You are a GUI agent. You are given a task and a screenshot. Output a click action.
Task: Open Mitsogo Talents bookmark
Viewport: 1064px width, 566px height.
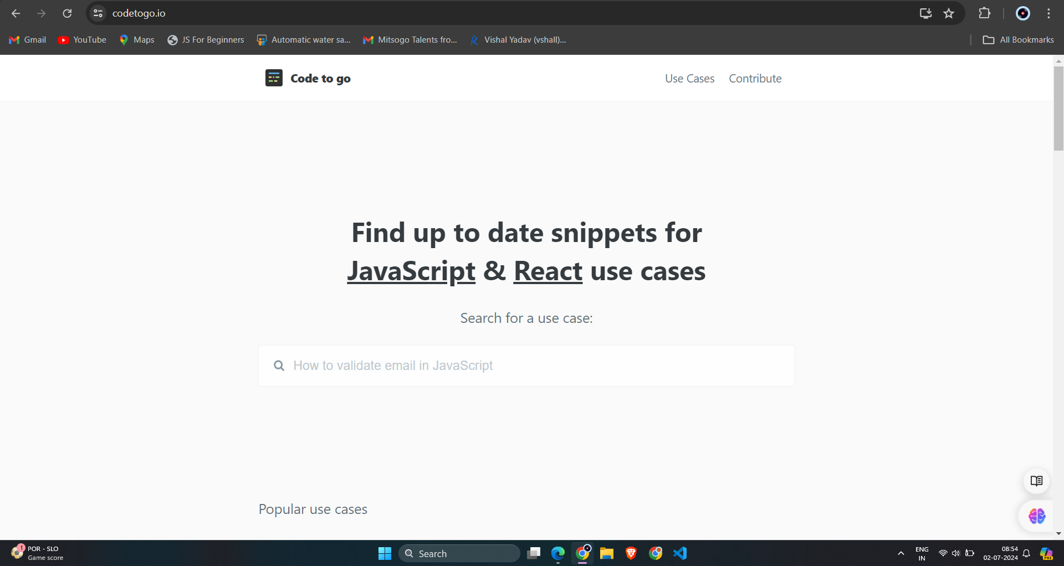tap(410, 40)
